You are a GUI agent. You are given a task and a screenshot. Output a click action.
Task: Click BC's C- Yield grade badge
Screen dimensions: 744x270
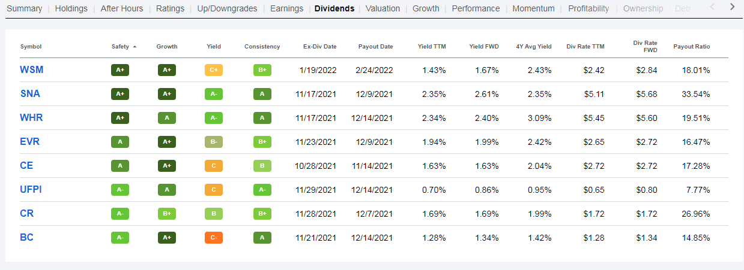tap(214, 238)
